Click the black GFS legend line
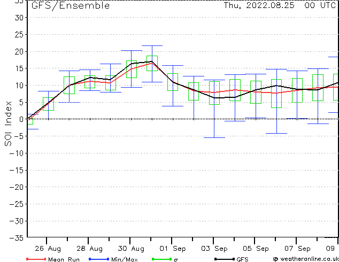Image resolution: width=339 pixels, height=262 pixels. click(225, 259)
